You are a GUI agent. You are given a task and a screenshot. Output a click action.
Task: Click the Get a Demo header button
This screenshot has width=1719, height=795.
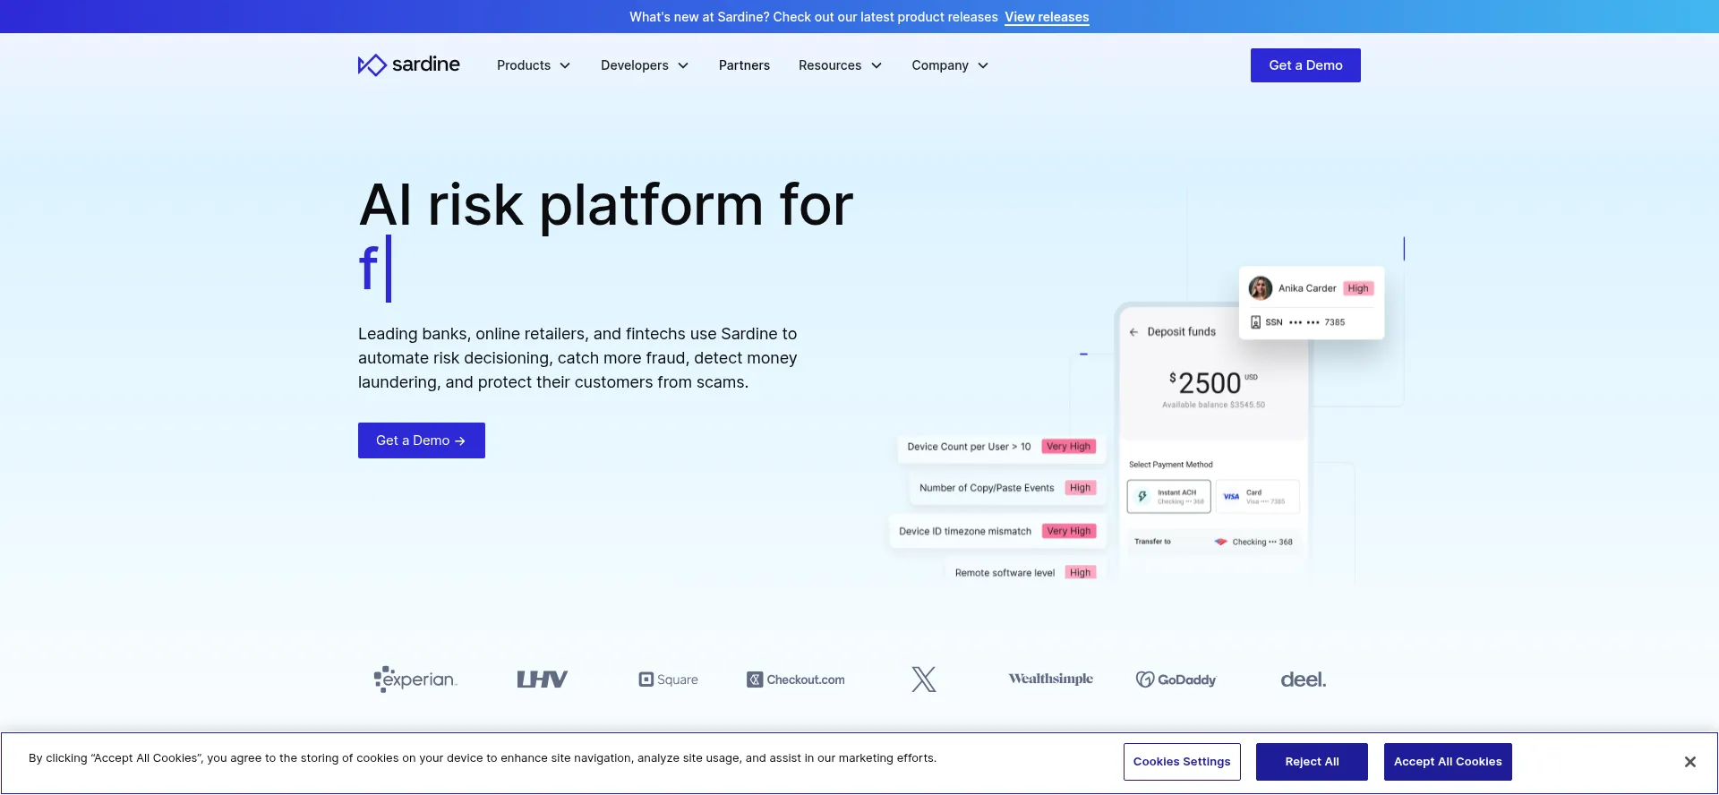(x=1305, y=65)
